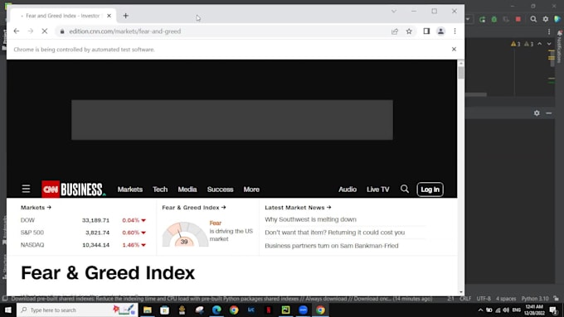The height and width of the screenshot is (317, 564).
Task: Click Python 3.10 interpreter in status bar
Action: [x=535, y=299]
